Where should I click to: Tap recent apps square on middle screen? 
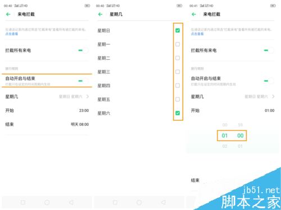point(115,202)
